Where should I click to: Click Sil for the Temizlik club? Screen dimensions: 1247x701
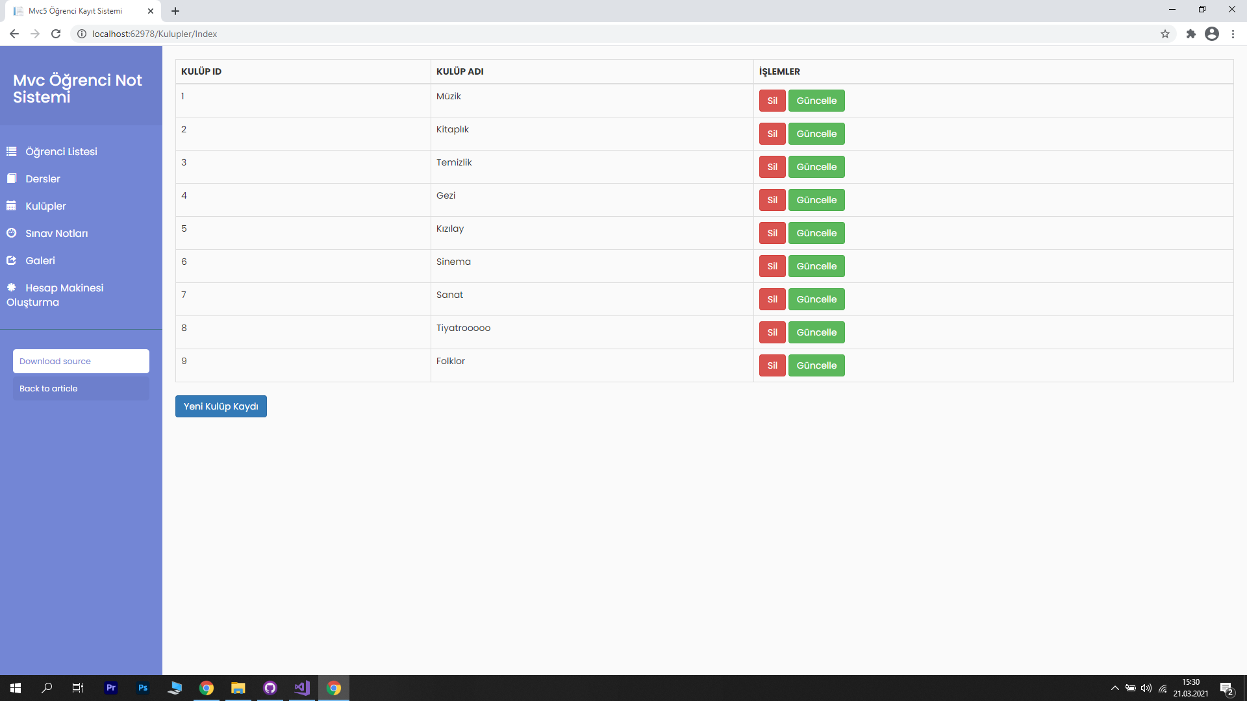[772, 167]
